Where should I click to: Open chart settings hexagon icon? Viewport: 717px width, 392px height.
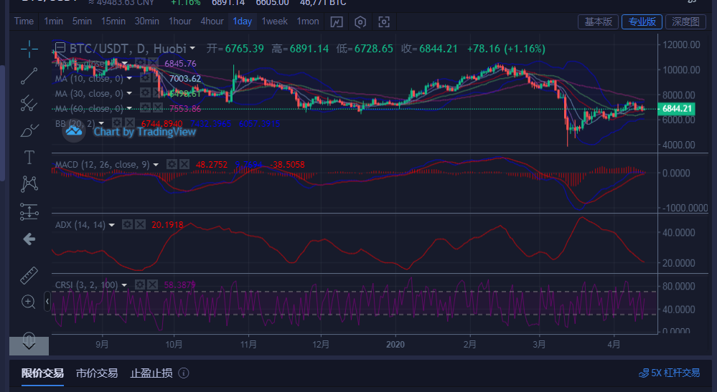click(x=360, y=21)
